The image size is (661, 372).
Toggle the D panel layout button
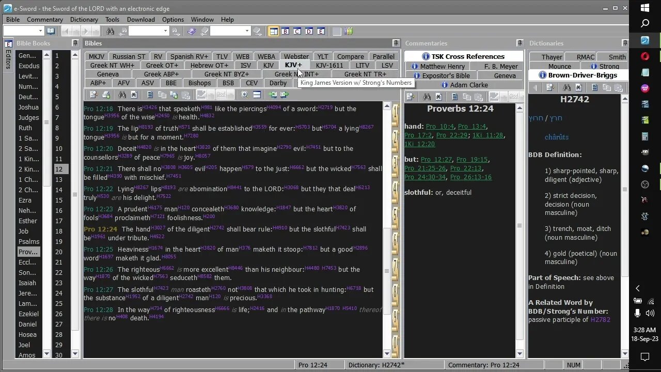pyautogui.click(x=309, y=31)
